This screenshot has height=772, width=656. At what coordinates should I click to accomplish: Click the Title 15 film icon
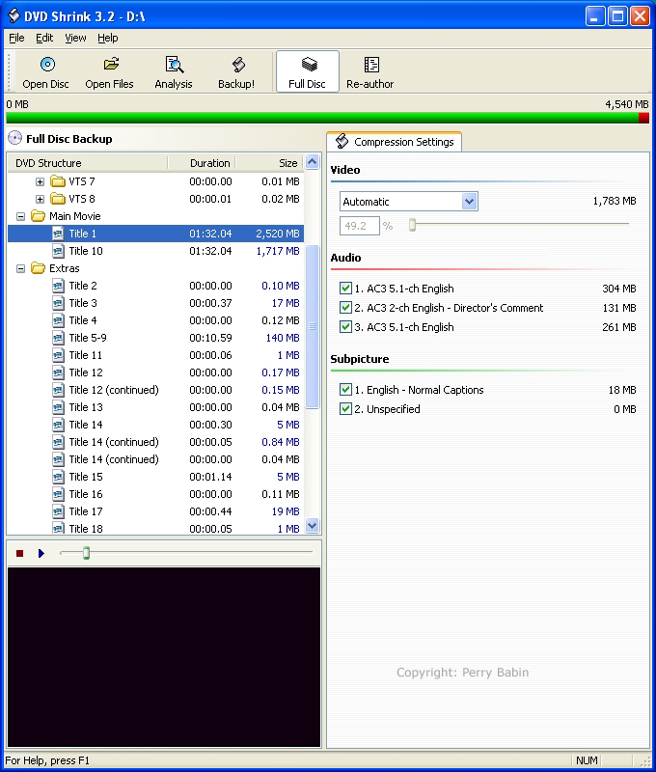tap(58, 477)
